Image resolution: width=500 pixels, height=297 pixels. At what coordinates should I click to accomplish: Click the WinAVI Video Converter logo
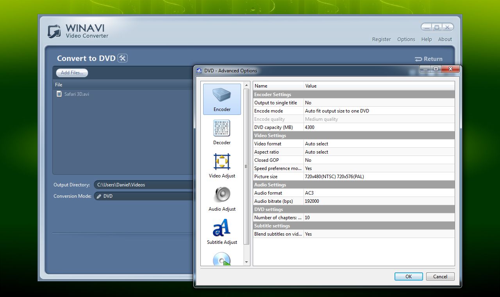[78, 31]
